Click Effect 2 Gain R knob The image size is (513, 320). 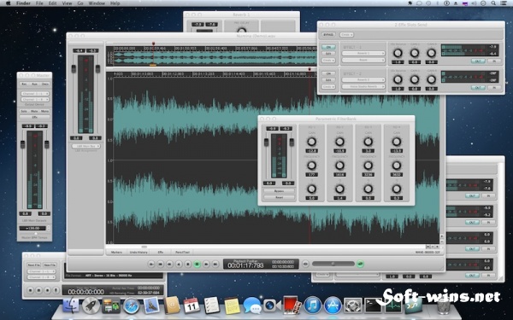click(x=432, y=79)
